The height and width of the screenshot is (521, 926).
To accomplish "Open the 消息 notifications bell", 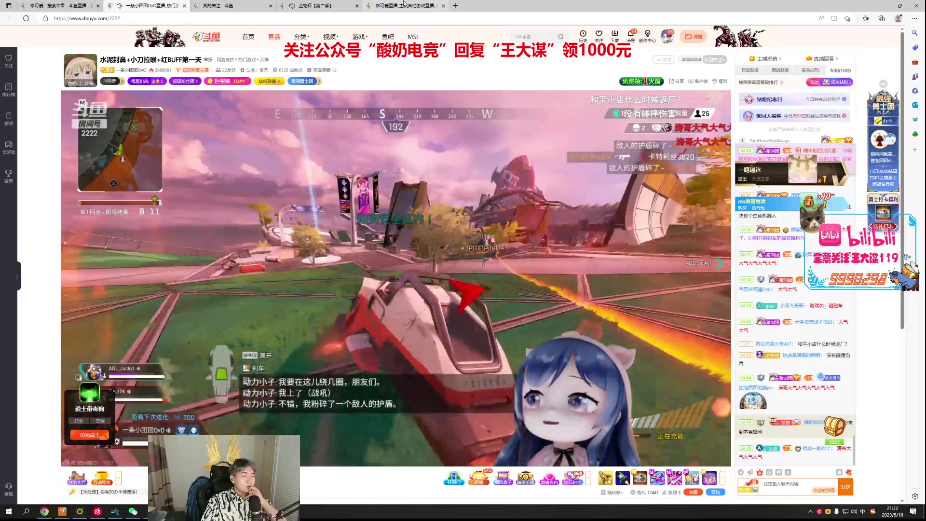I will pyautogui.click(x=631, y=36).
